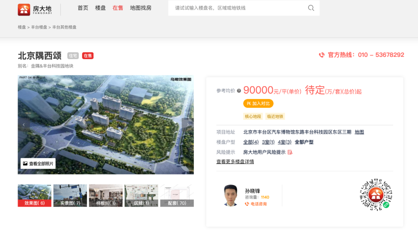This screenshot has height=244, width=418.
Task: Select the 实景图(7) thumbnail
Action: point(70,196)
